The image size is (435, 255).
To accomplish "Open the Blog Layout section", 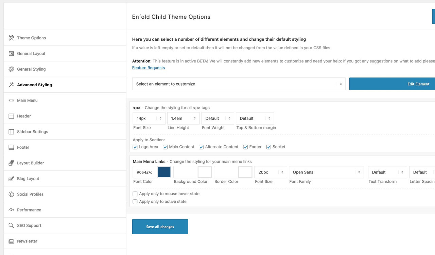I will (65, 178).
